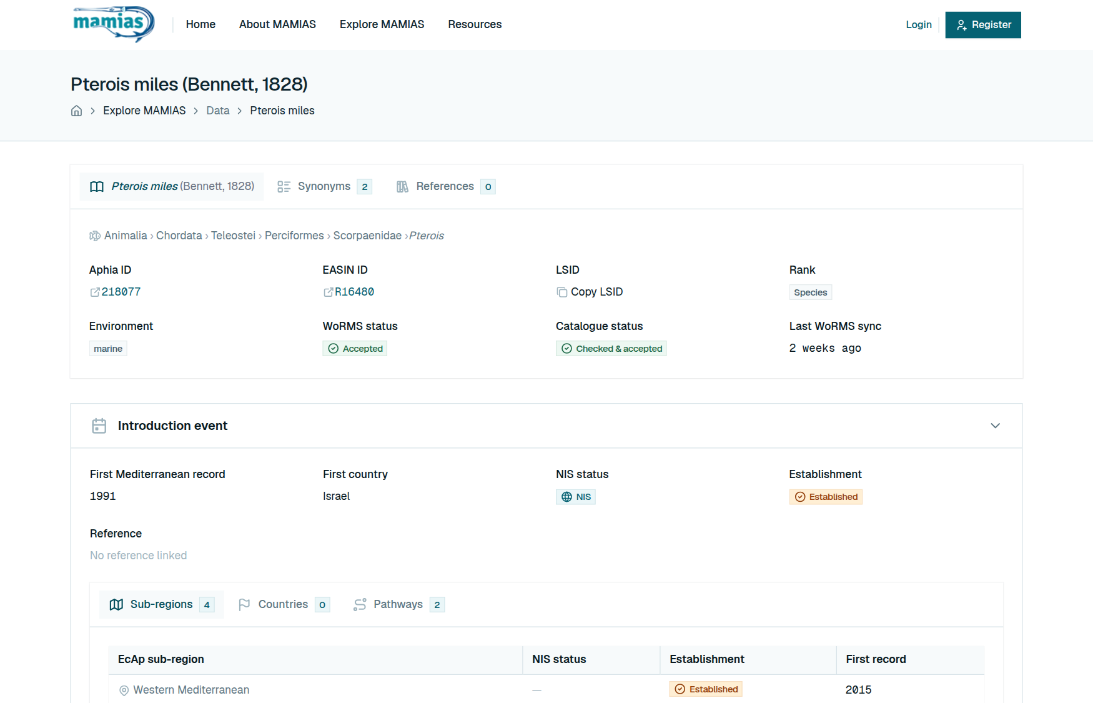Click the Species rank badge
Viewport: 1093px width, 703px height.
[x=810, y=292]
